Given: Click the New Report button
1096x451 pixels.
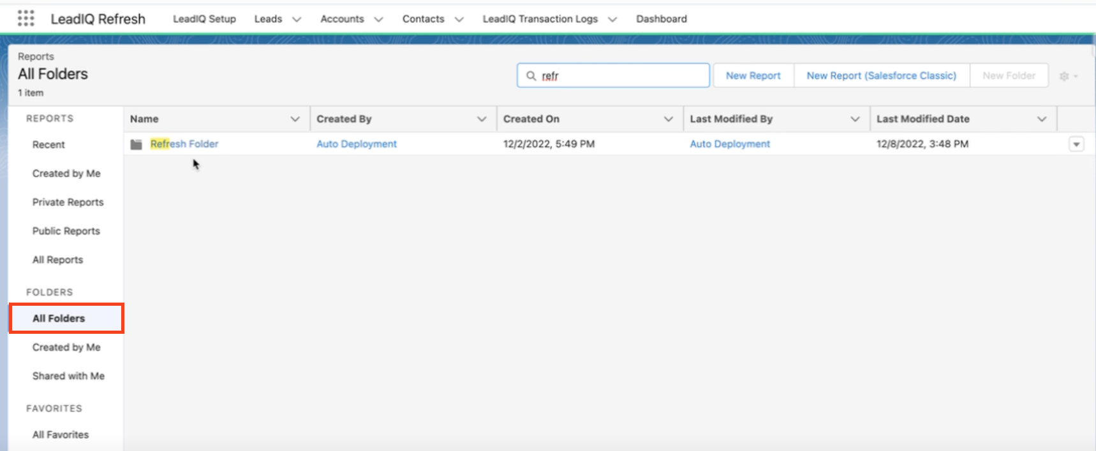Looking at the screenshot, I should click(x=753, y=76).
